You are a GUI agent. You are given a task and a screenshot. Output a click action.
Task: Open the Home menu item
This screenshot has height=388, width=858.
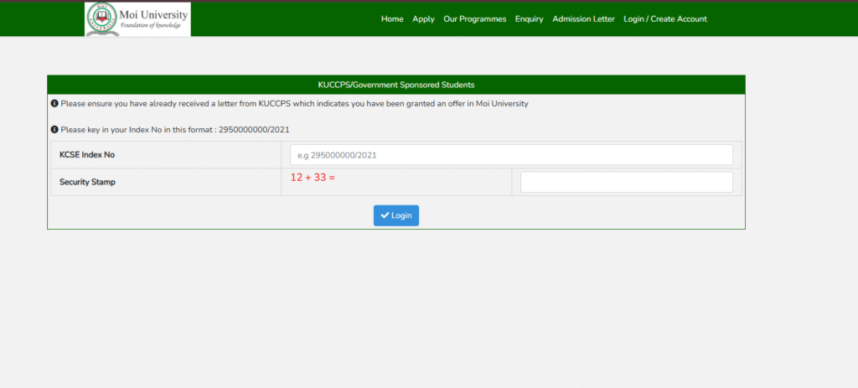[392, 19]
